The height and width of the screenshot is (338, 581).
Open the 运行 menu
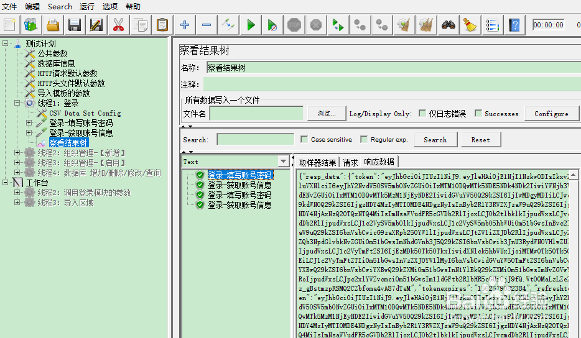click(86, 6)
